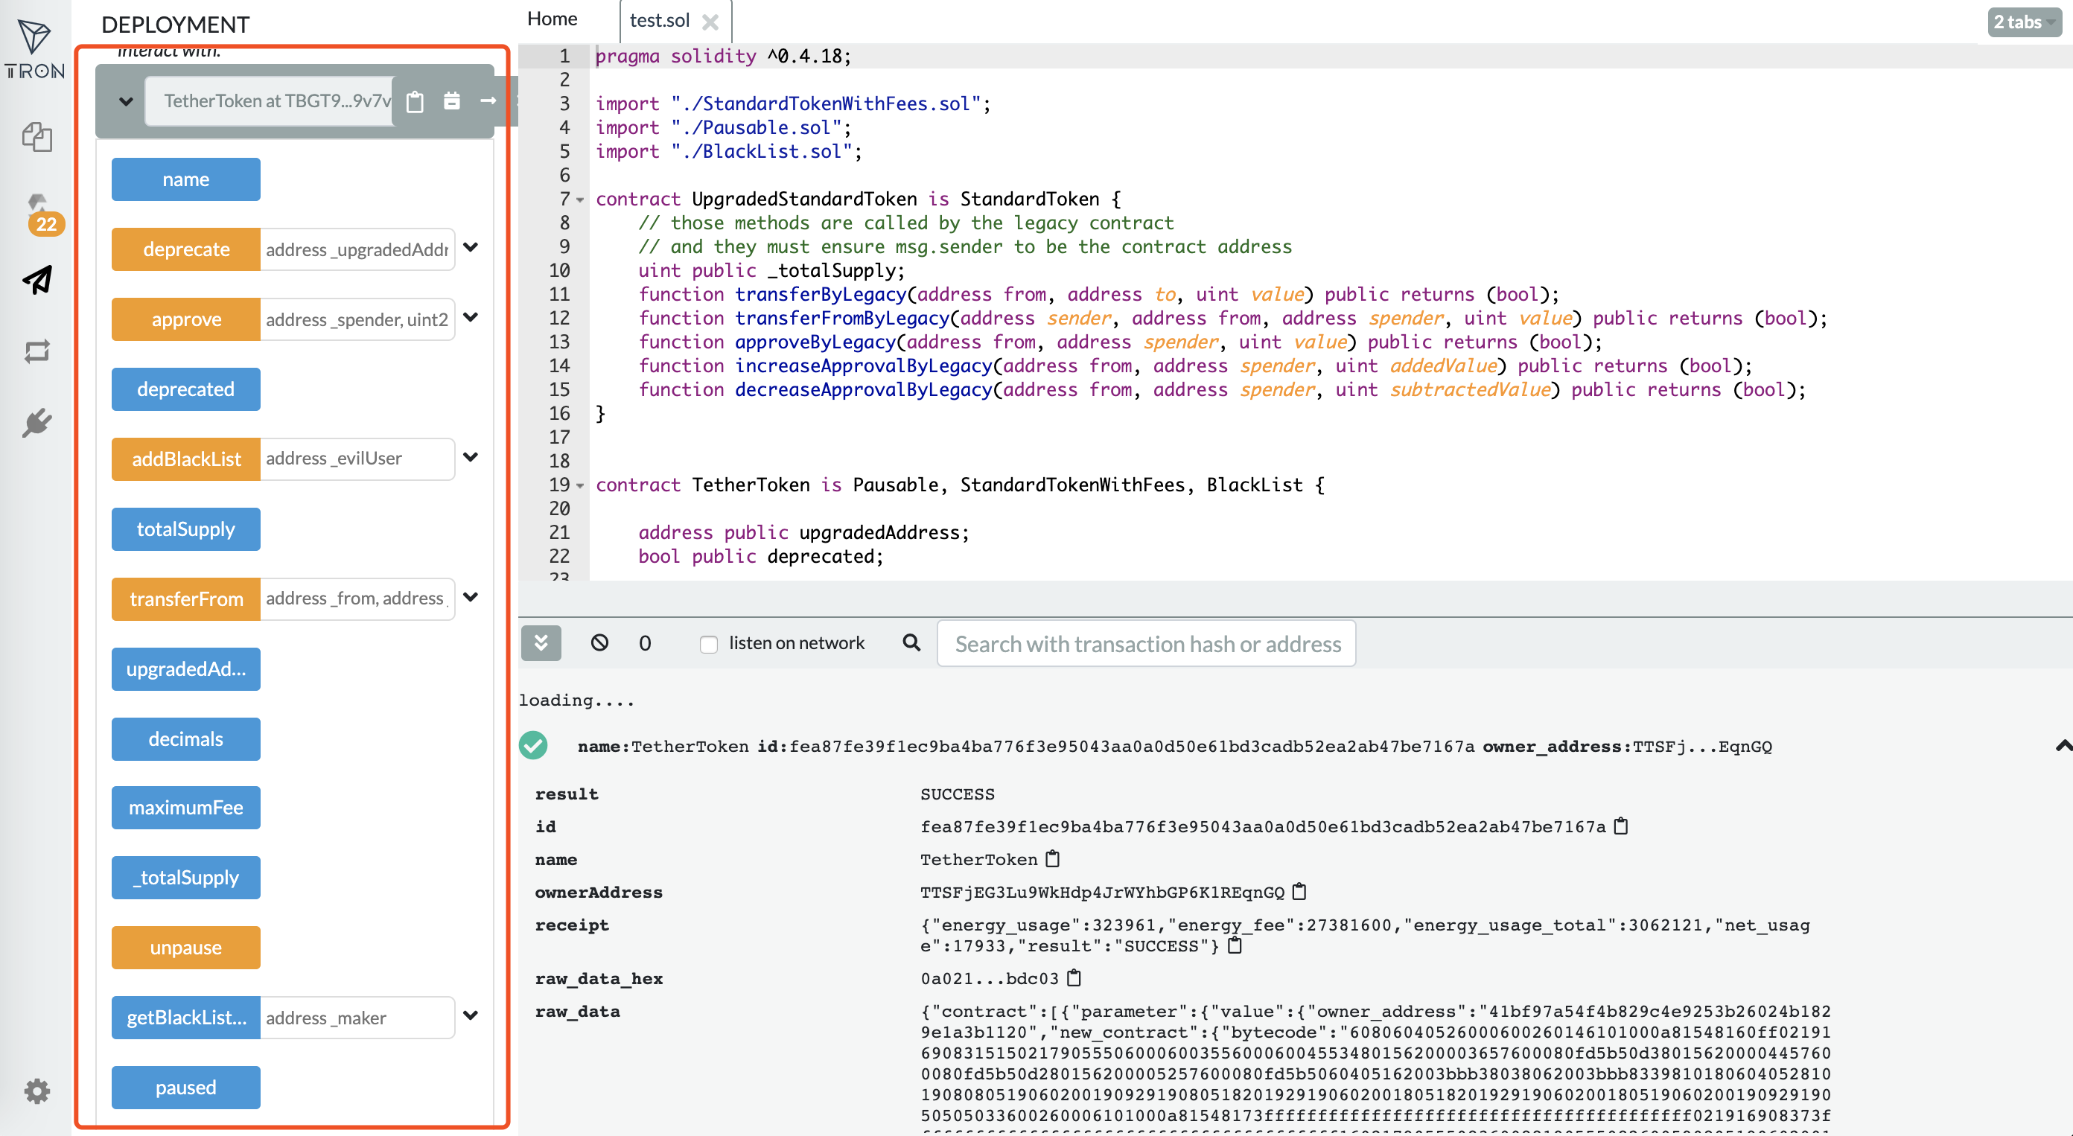The image size is (2073, 1136).
Task: Click the search magnifier icon in console
Action: point(911,643)
